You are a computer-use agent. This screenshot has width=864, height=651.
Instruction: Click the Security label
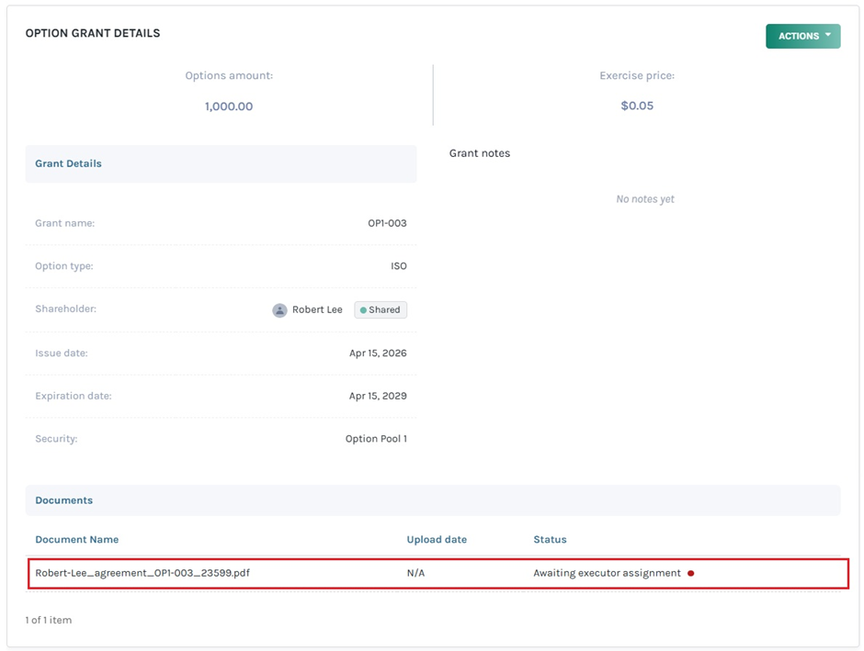56,439
